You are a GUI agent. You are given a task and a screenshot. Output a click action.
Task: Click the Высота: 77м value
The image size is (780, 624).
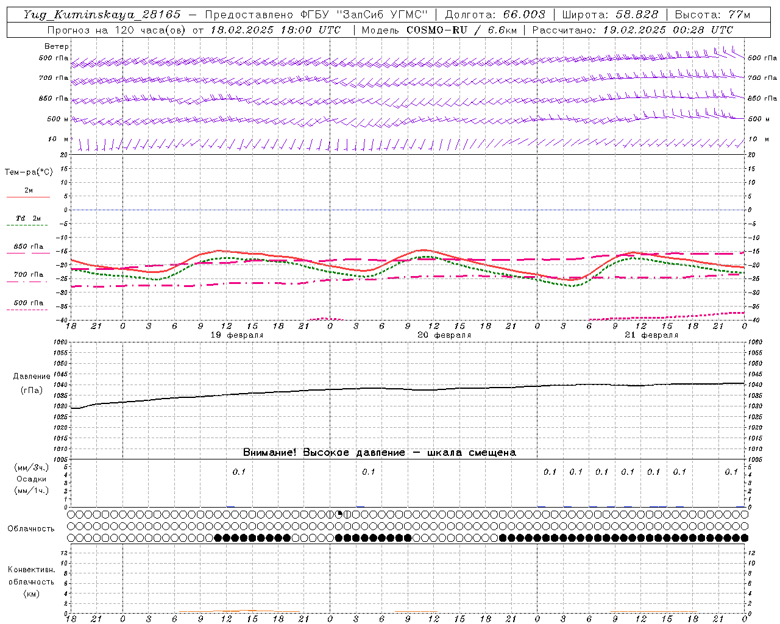pyautogui.click(x=713, y=15)
